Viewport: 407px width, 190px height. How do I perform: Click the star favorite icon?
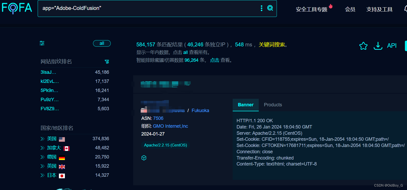tap(363, 46)
